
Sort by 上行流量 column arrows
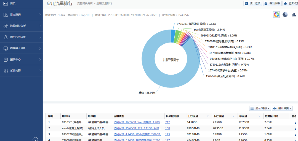click(208, 116)
